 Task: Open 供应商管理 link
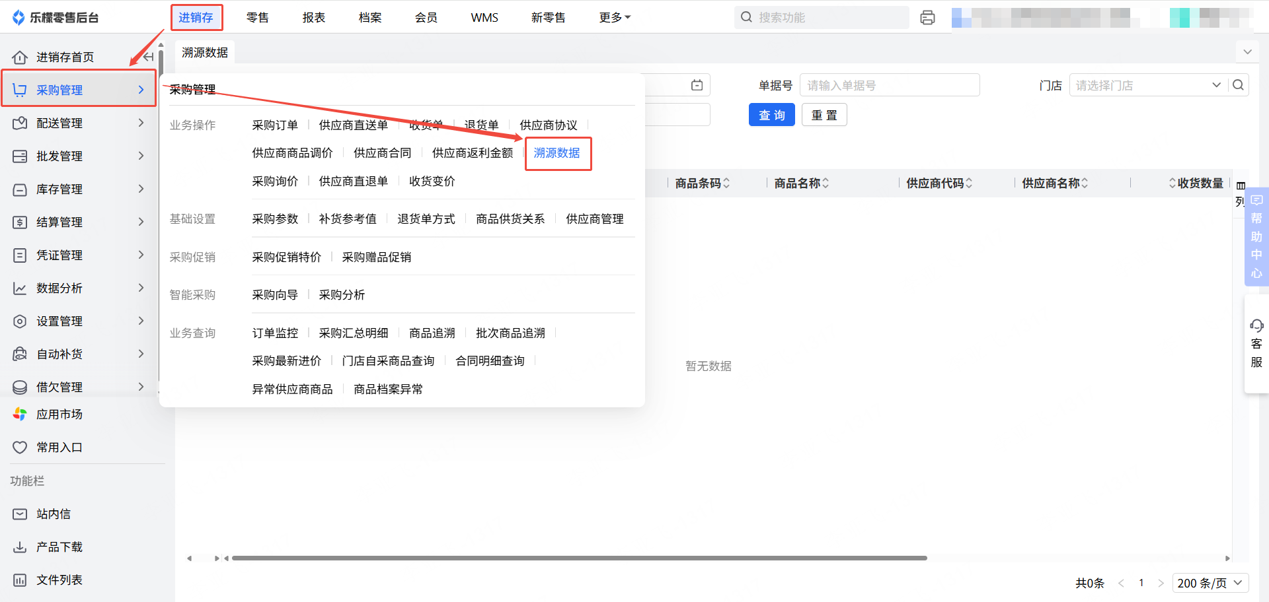click(x=595, y=219)
